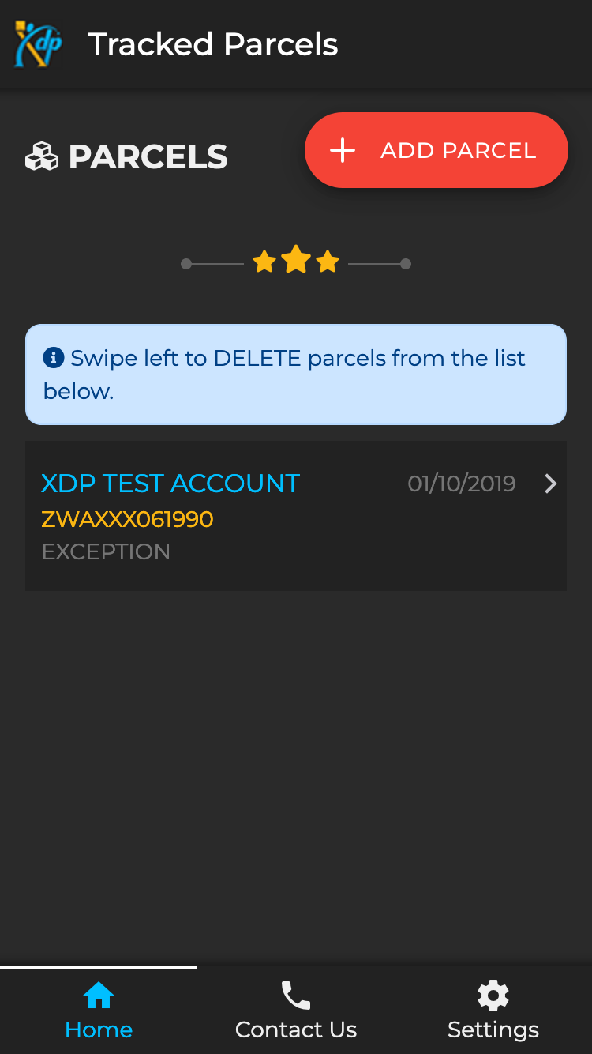
Task: Click the right gold star
Action: [x=328, y=262]
